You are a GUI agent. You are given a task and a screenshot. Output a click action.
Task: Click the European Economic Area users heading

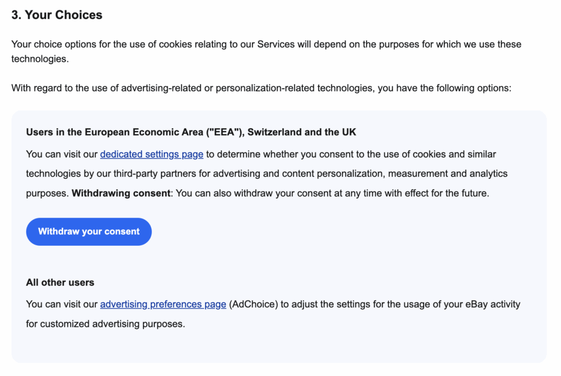click(191, 132)
